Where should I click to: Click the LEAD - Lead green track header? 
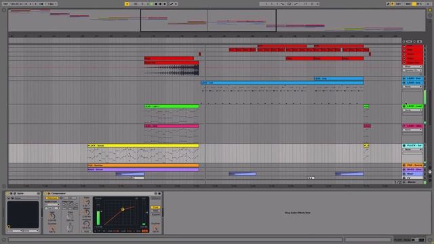coord(414,106)
